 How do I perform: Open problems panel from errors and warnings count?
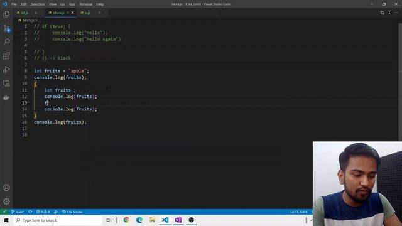click(43, 212)
